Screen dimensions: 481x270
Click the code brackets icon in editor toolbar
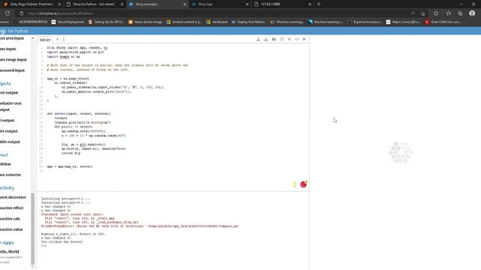297,39
